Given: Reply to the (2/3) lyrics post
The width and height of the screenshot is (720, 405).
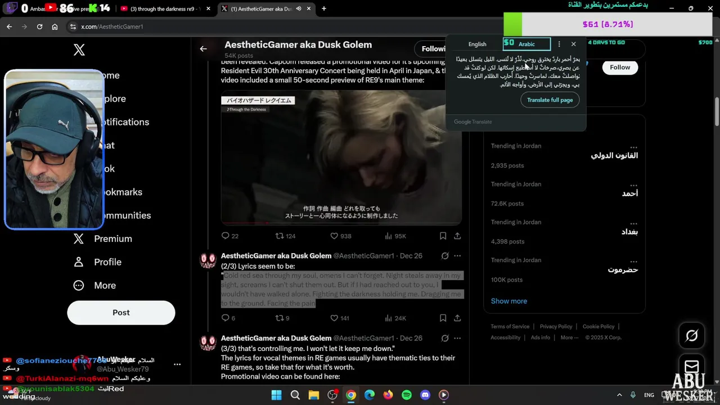Looking at the screenshot, I should 228,318.
